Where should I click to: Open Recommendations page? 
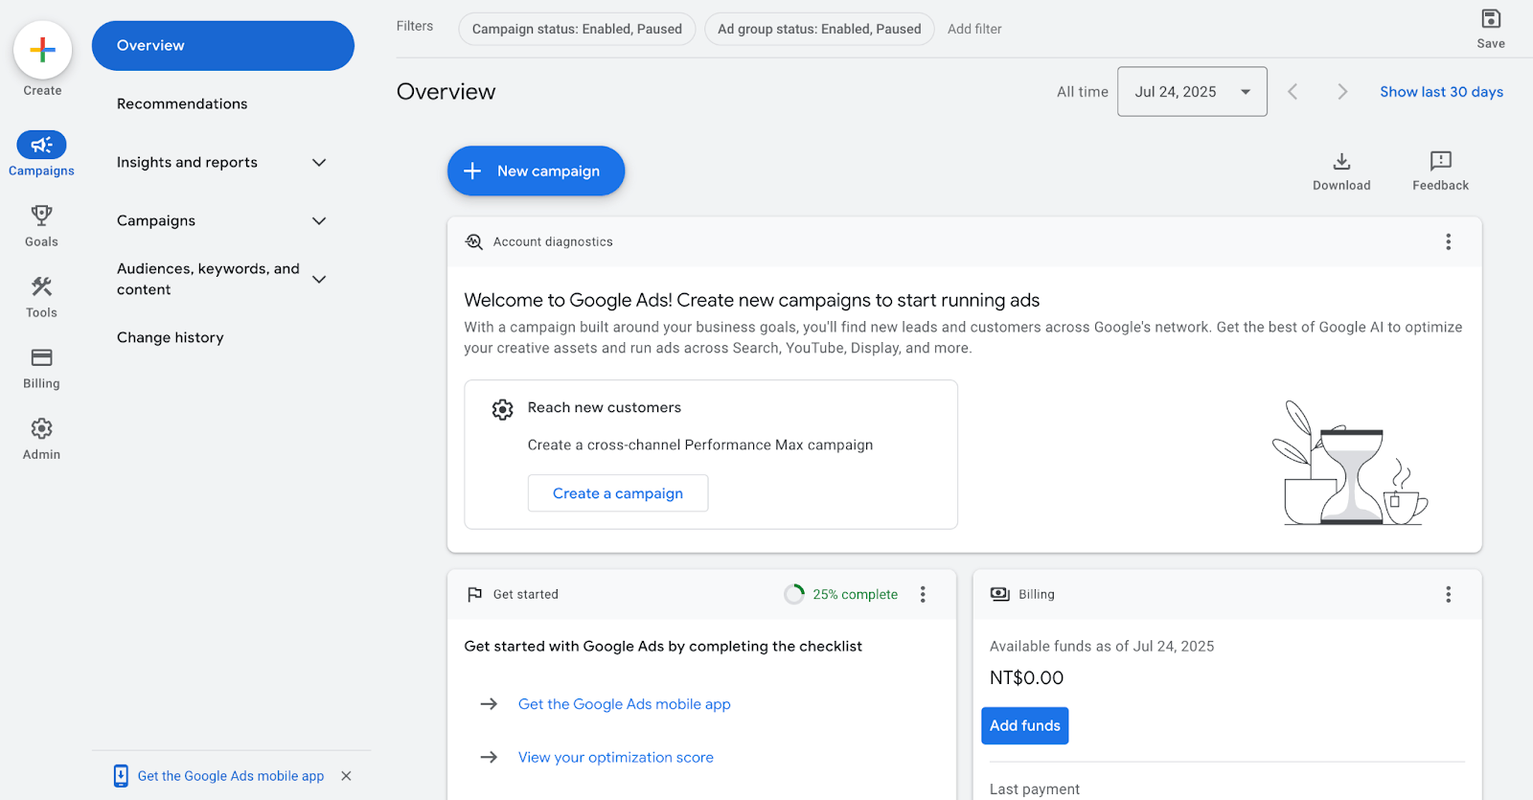point(182,103)
